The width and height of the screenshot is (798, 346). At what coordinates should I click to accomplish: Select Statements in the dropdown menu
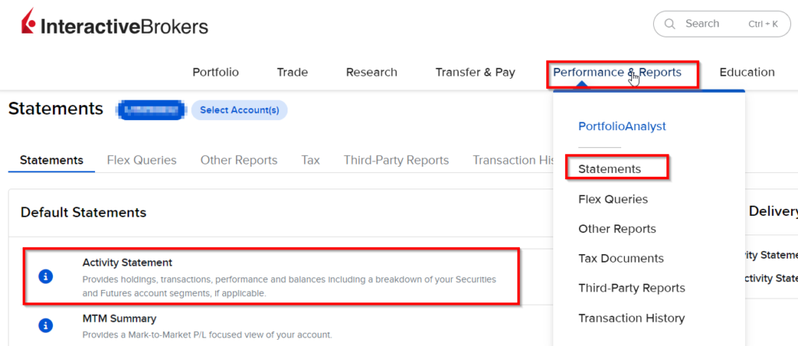pyautogui.click(x=609, y=169)
